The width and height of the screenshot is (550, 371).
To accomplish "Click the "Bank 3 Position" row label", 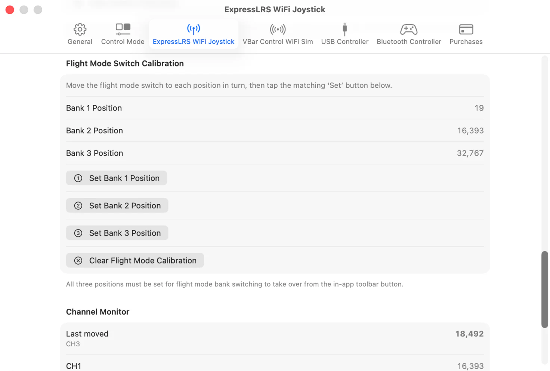I will tap(95, 153).
